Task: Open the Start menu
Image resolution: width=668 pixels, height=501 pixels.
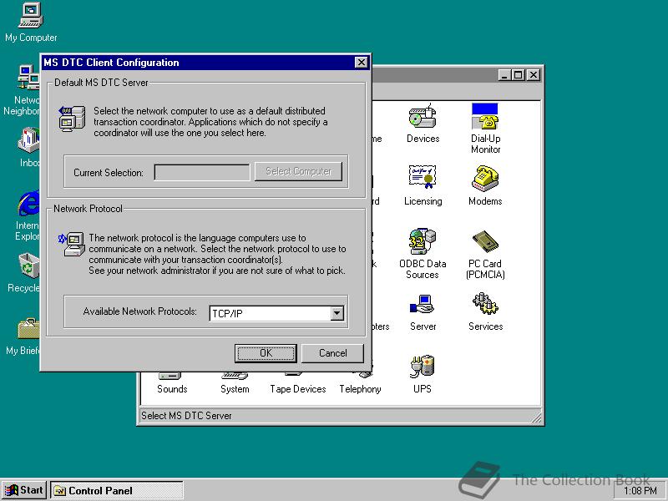Action: point(24,490)
